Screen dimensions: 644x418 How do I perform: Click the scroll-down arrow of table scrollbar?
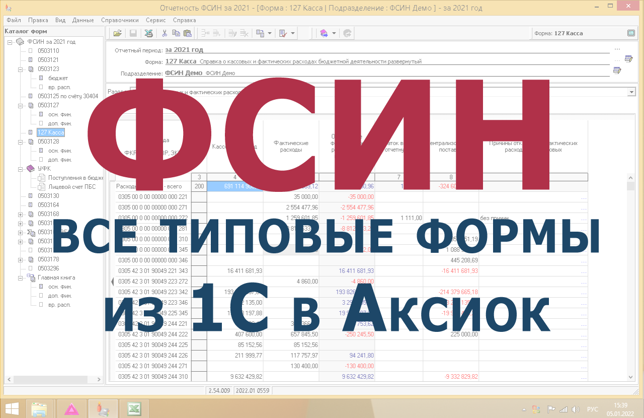(x=631, y=377)
